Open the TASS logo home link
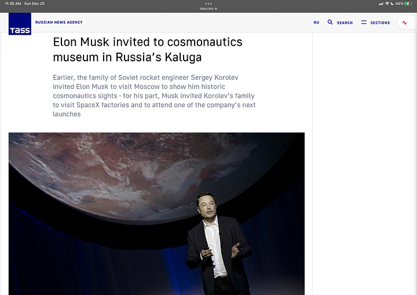The width and height of the screenshot is (417, 295). pyautogui.click(x=20, y=24)
